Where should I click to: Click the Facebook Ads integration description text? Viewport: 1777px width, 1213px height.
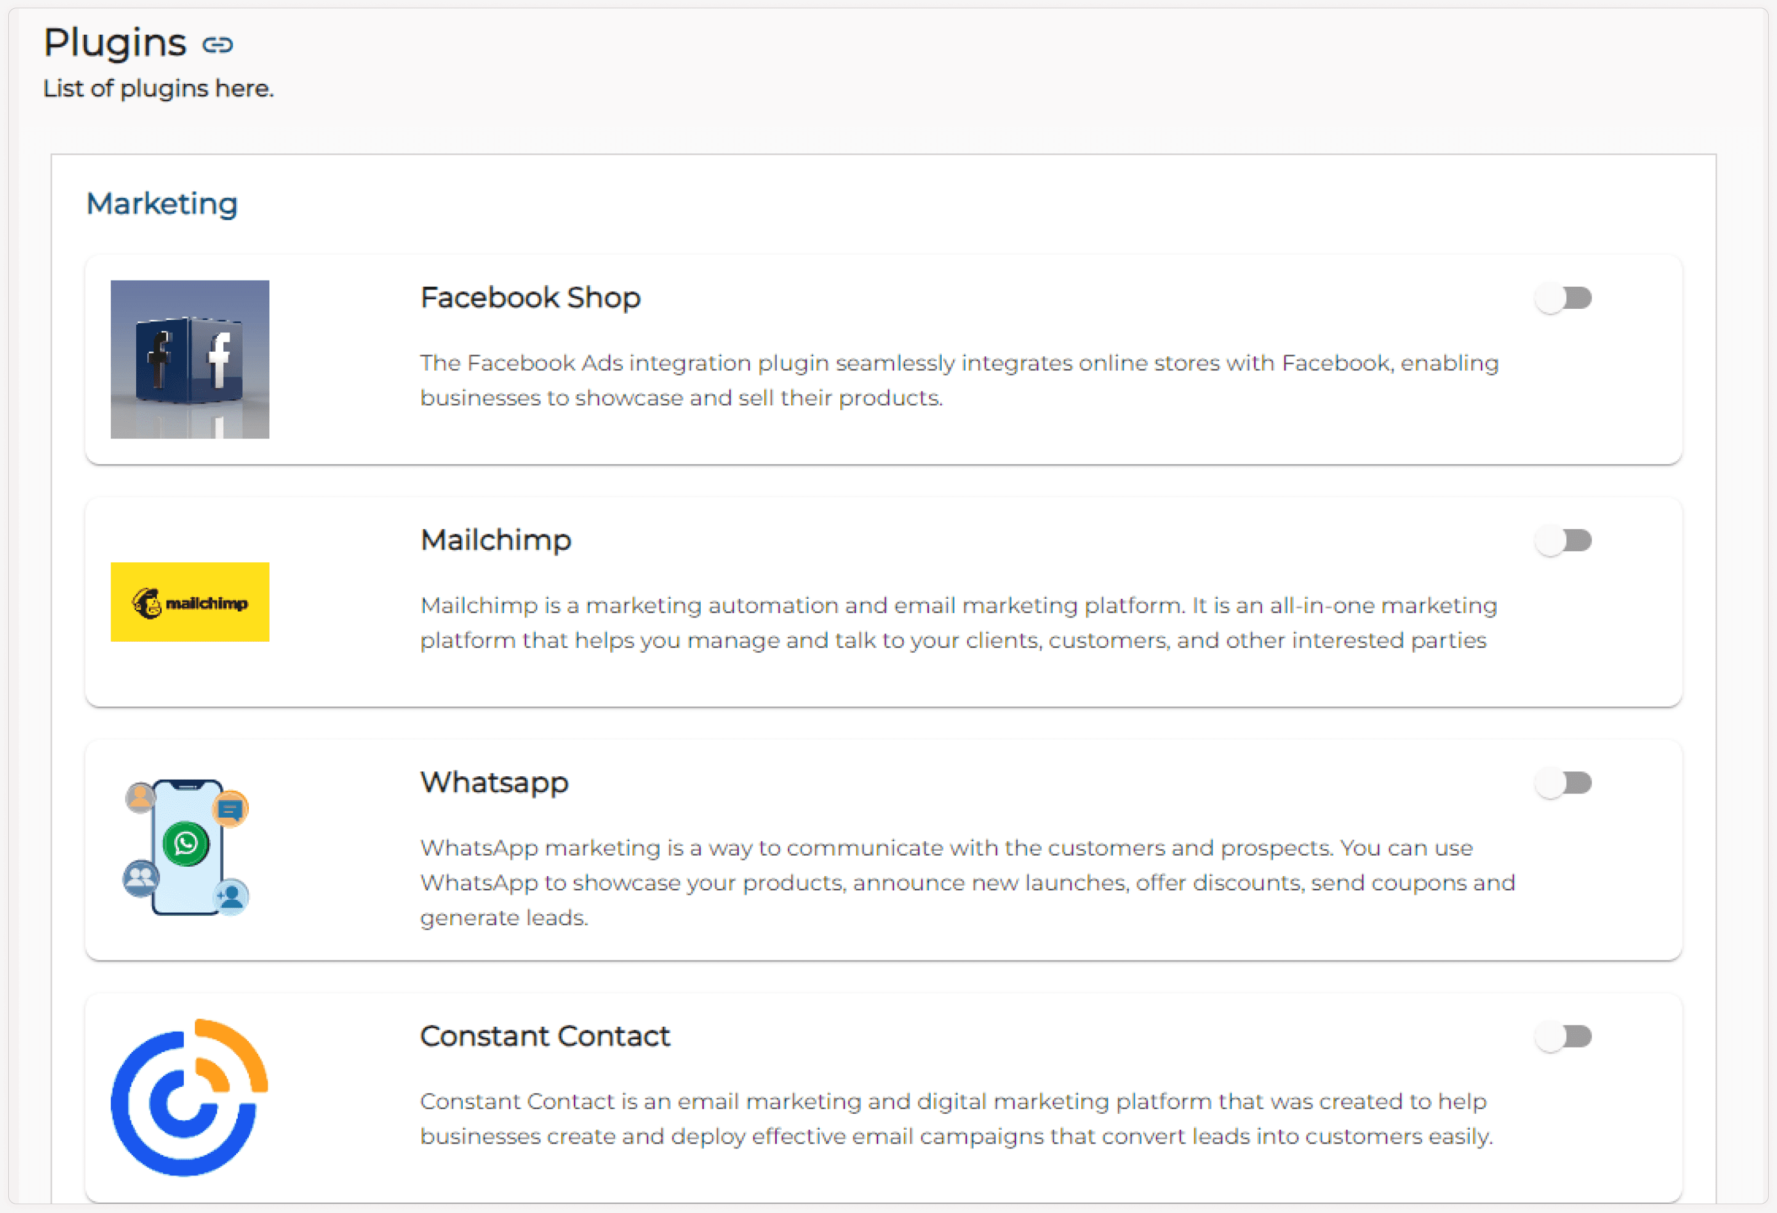(959, 380)
